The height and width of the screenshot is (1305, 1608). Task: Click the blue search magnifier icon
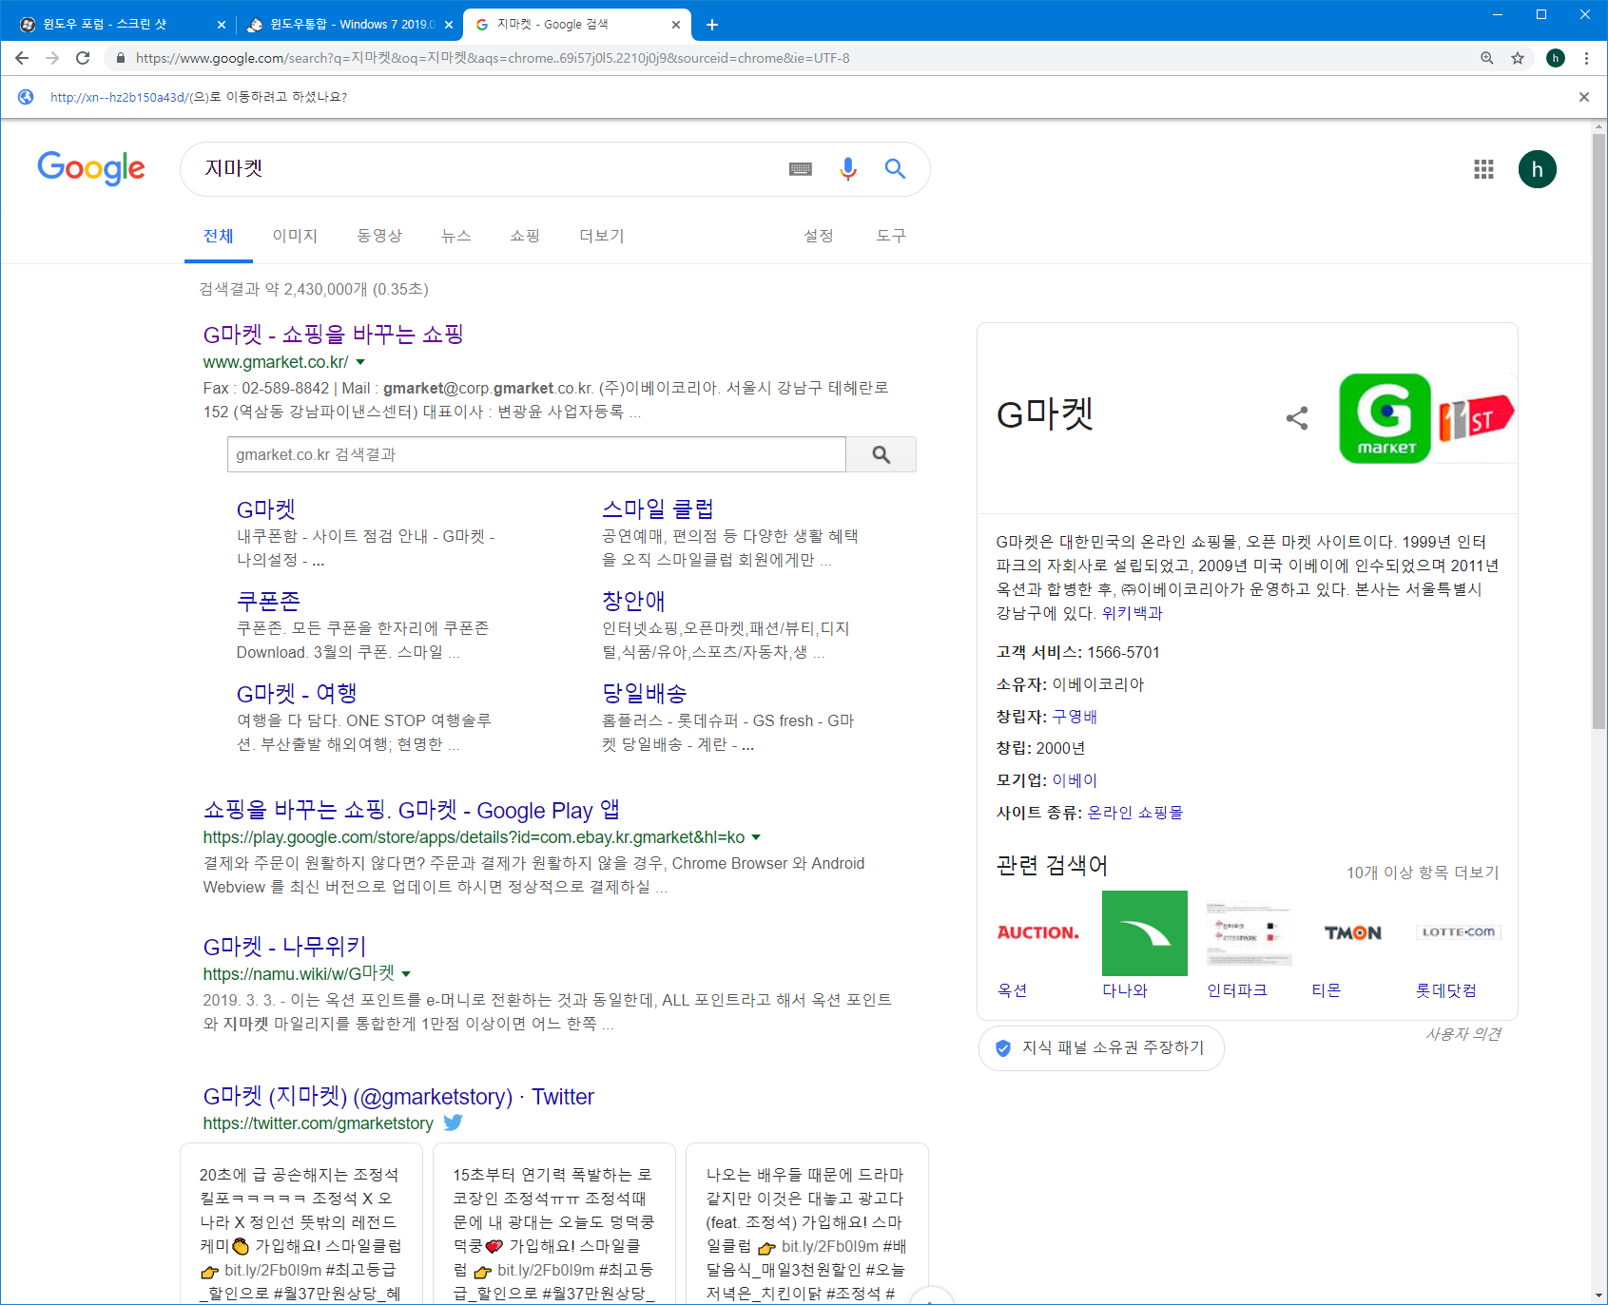pyautogui.click(x=895, y=169)
